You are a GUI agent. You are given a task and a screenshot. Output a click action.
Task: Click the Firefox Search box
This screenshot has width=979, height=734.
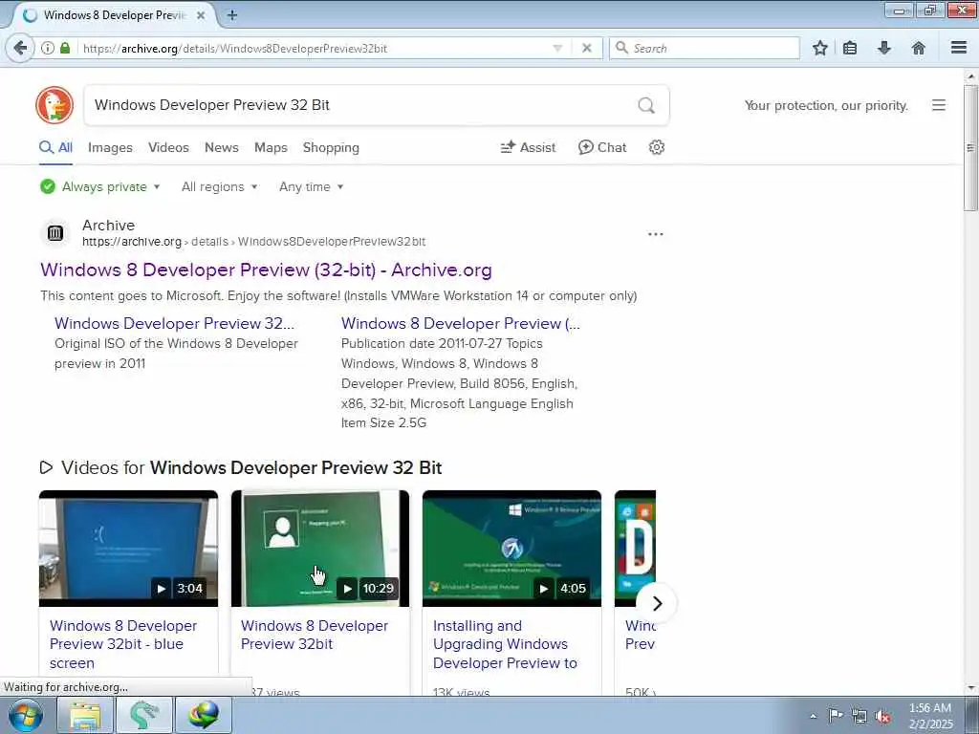705,48
